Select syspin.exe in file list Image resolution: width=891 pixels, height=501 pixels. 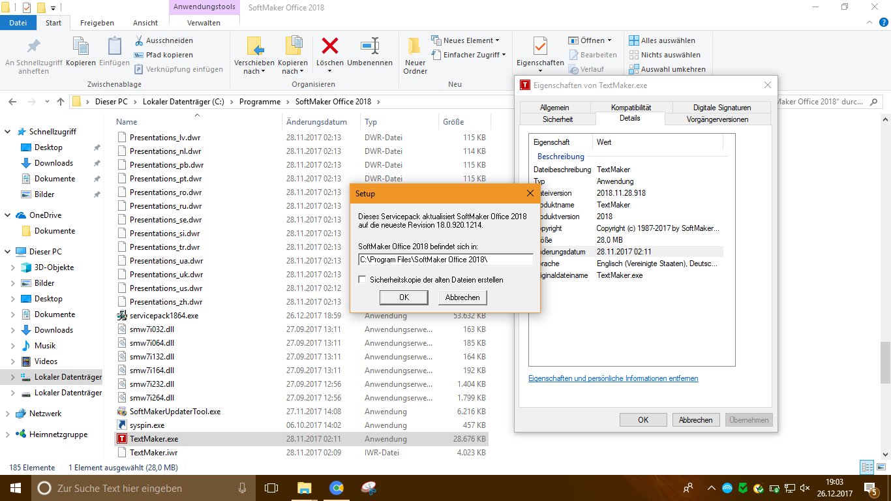(147, 425)
